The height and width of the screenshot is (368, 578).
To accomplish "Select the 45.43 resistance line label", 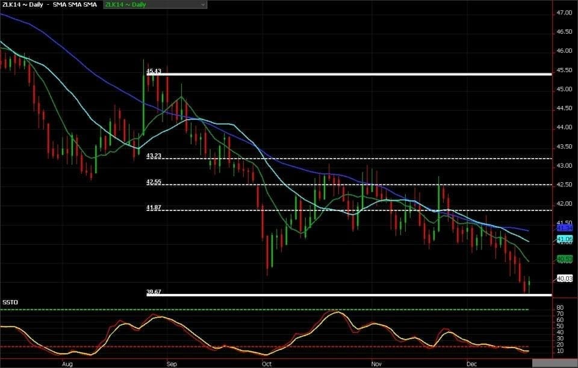I will pos(154,71).
